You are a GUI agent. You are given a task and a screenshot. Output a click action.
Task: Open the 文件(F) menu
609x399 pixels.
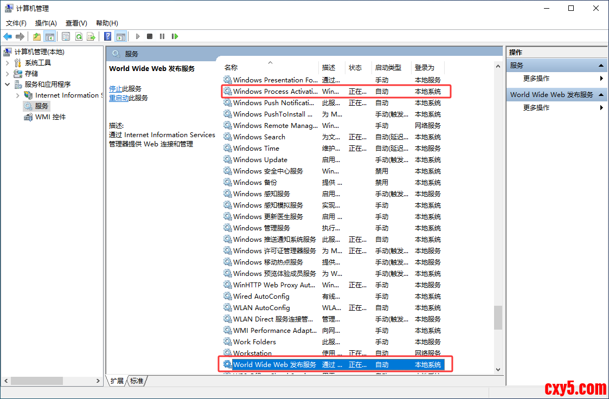click(x=16, y=23)
